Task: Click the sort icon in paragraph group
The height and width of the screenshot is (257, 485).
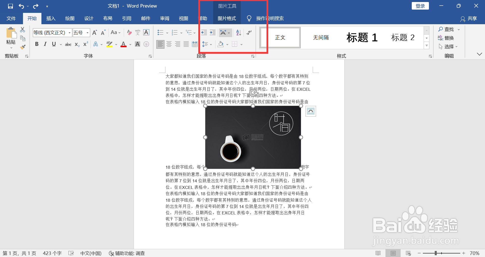Action: tap(238, 32)
